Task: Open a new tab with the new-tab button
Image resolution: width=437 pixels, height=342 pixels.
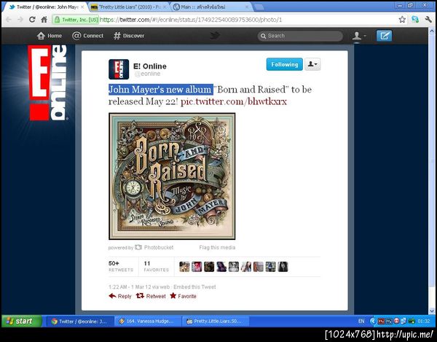Action: click(259, 7)
